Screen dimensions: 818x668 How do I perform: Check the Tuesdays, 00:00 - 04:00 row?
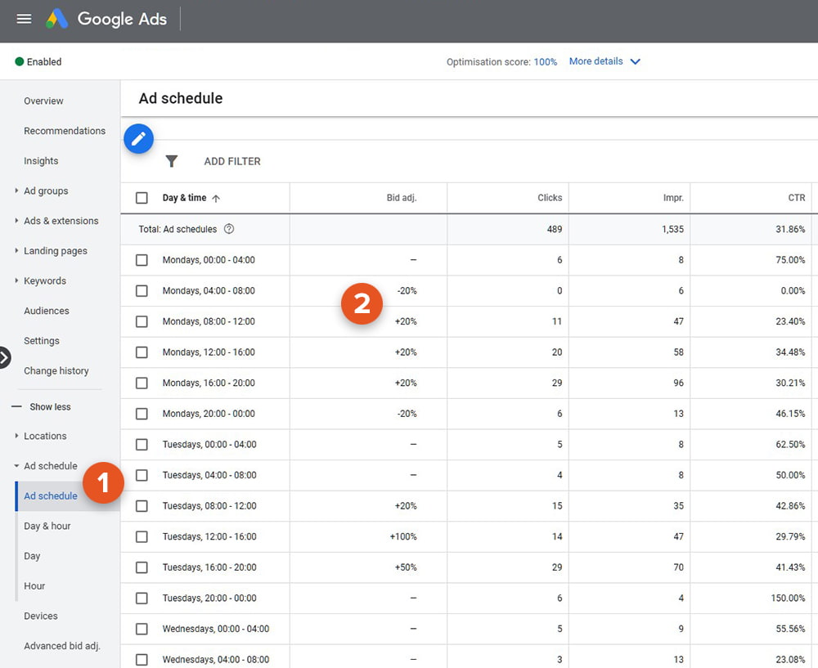(142, 445)
